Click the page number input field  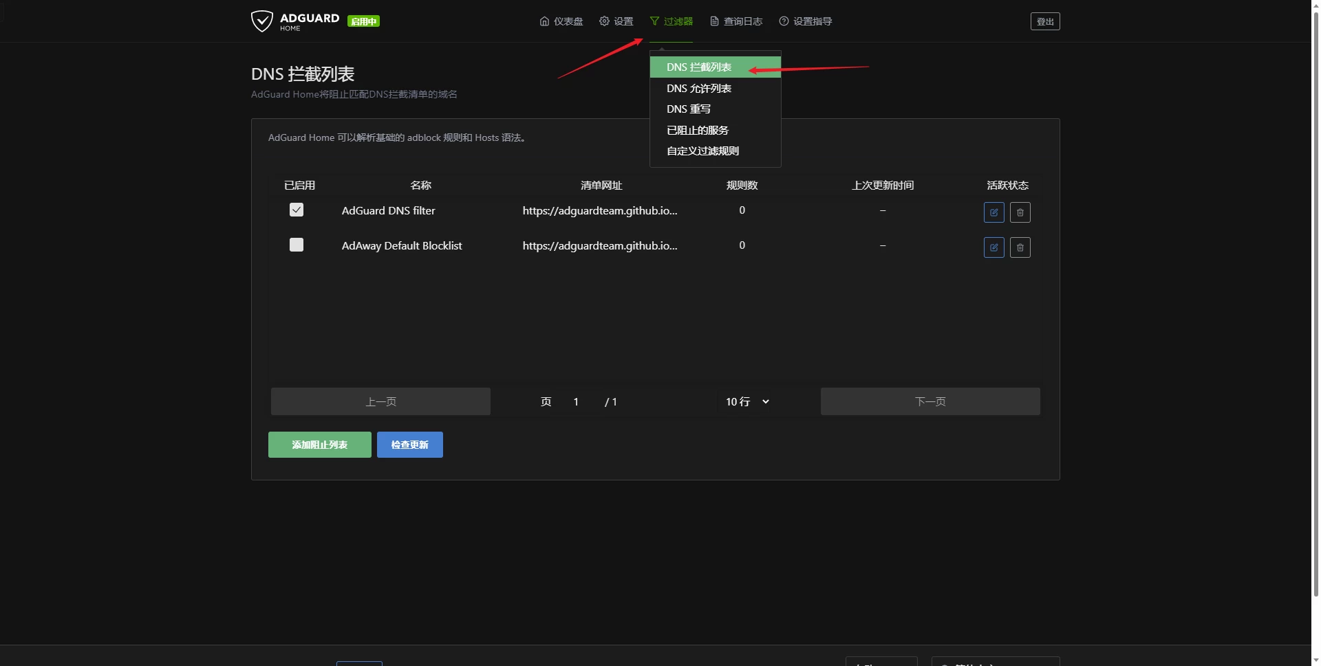(x=576, y=401)
